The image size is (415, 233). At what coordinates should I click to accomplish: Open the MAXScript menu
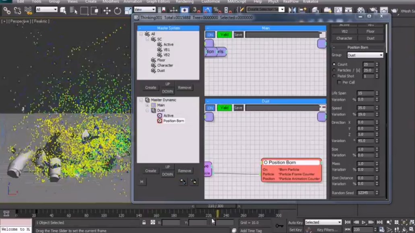click(x=237, y=2)
